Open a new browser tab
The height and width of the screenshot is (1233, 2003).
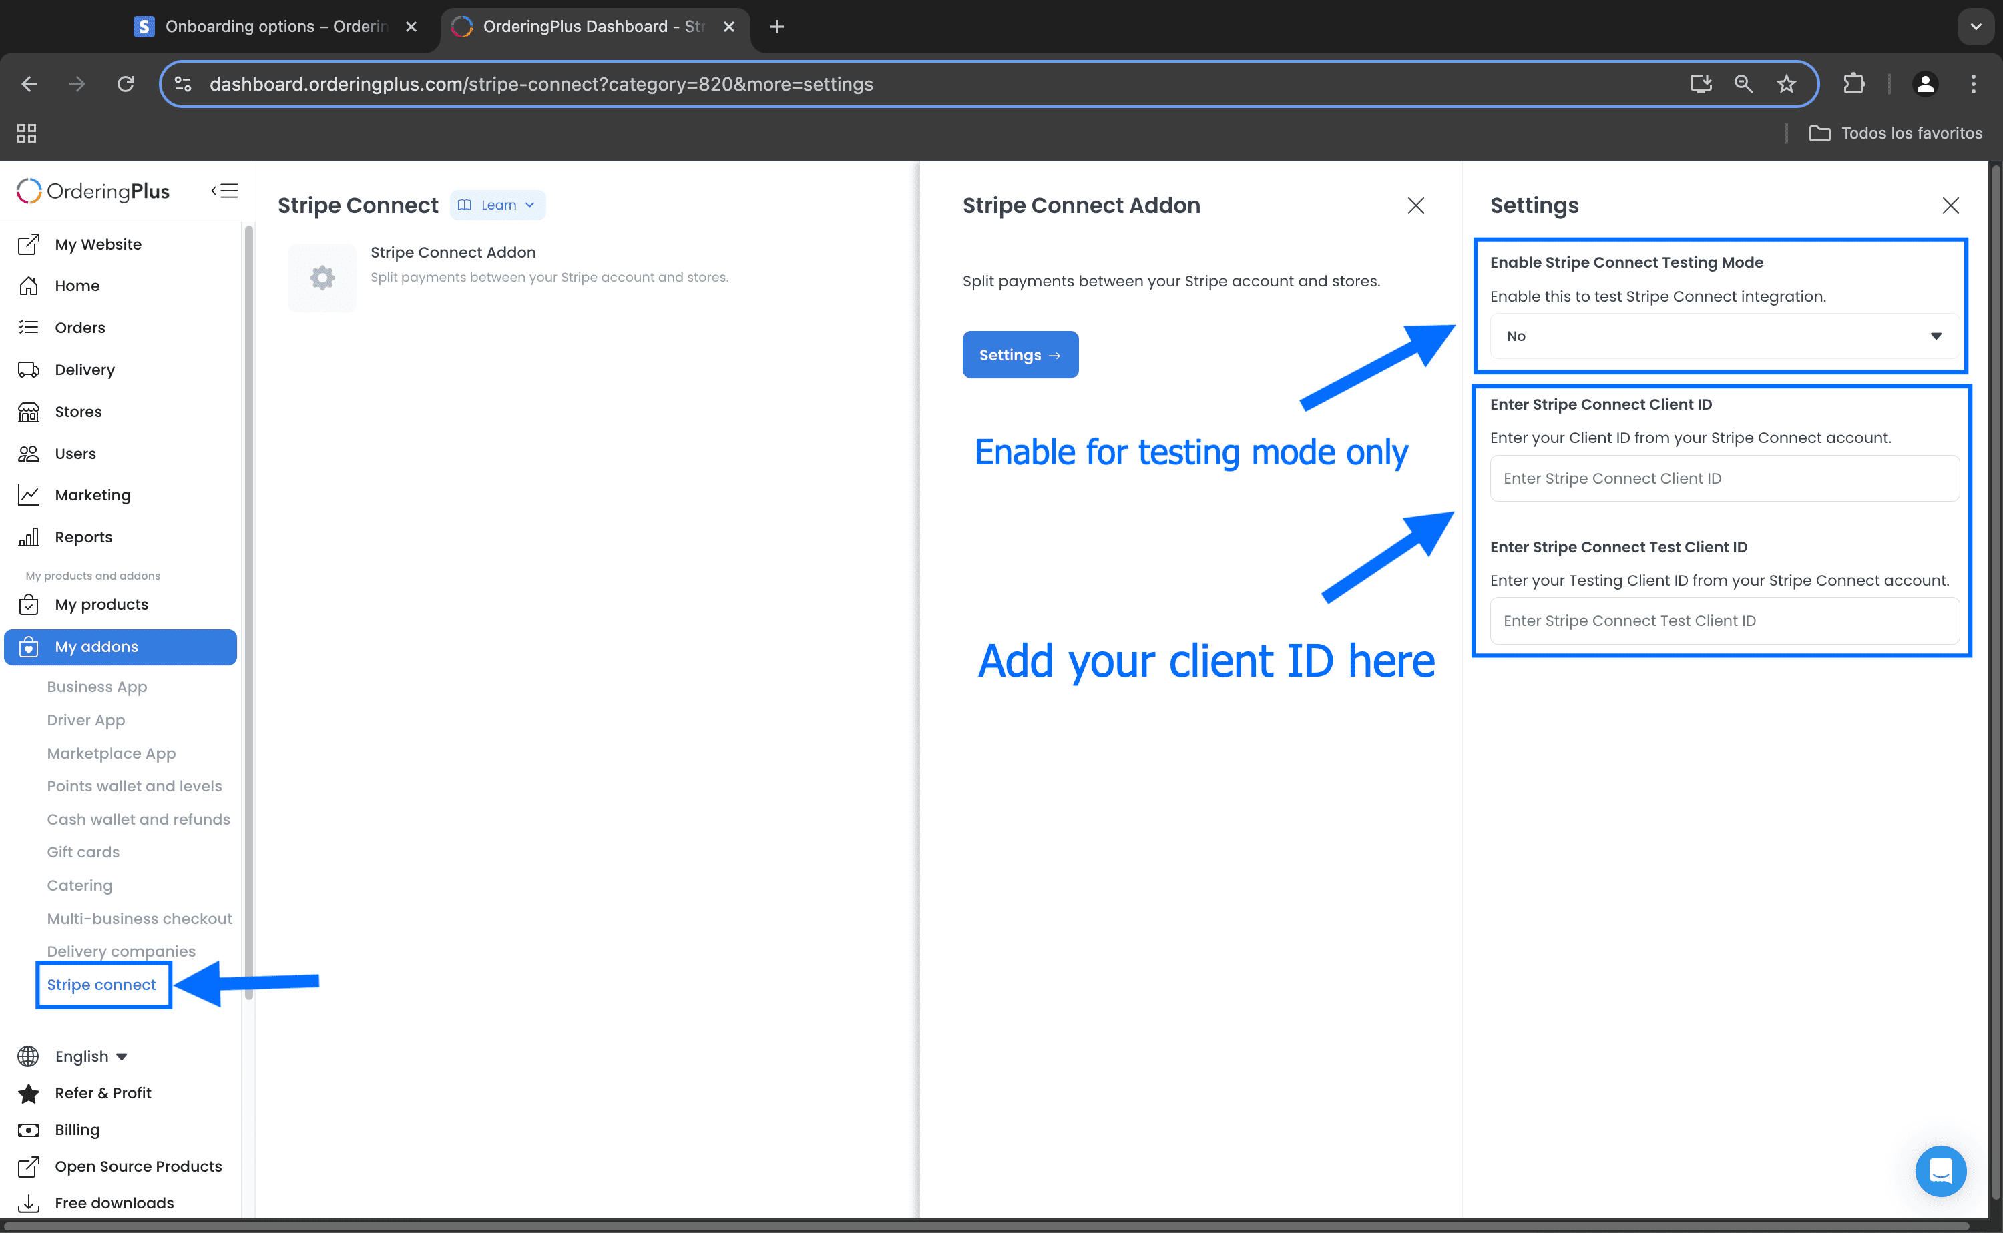point(776,27)
